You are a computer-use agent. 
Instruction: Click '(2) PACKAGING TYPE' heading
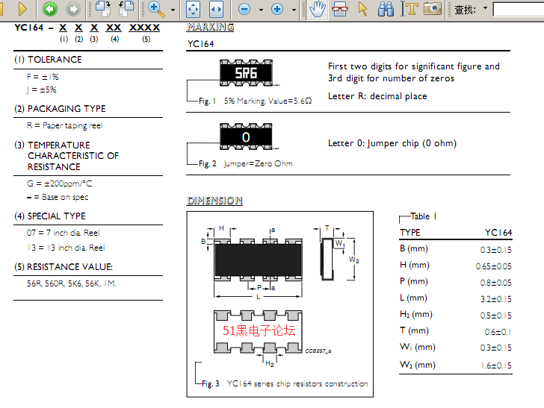[60, 109]
